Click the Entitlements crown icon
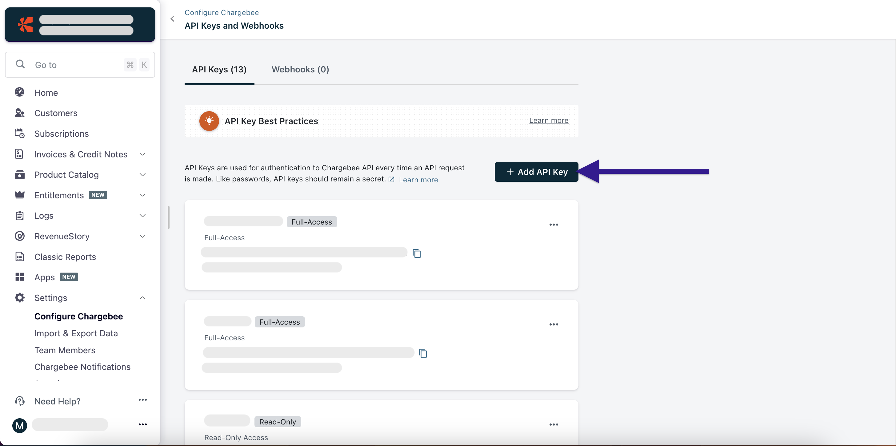Viewport: 896px width, 446px height. pos(19,195)
